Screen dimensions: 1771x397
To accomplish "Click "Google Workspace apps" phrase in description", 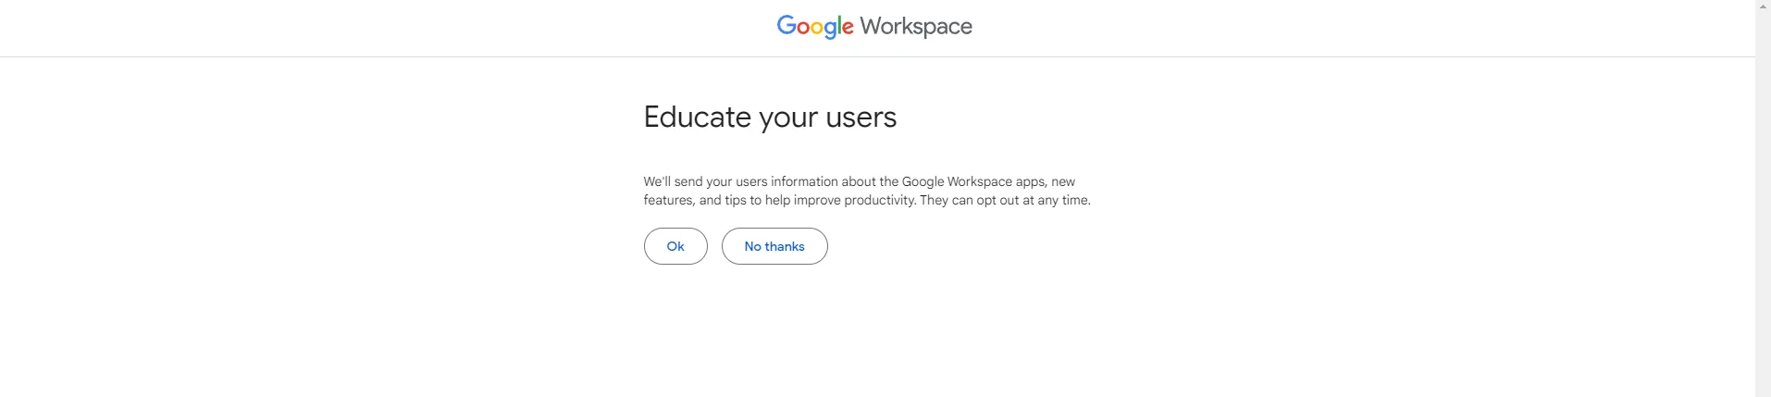I will [972, 182].
